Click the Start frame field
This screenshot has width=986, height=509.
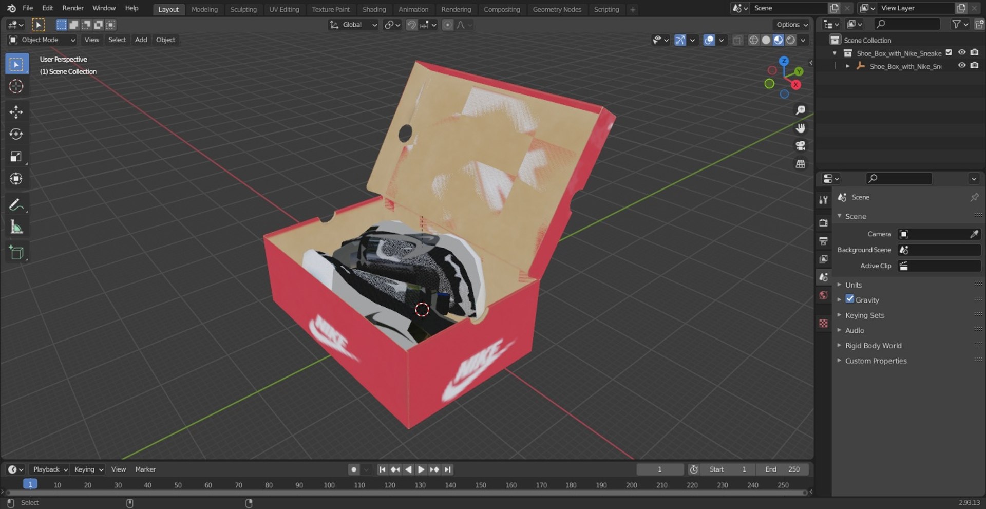[x=729, y=469]
